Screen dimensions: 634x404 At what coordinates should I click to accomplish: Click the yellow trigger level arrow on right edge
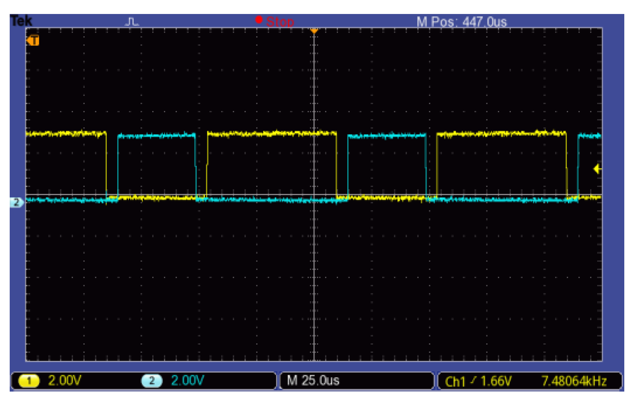click(597, 169)
